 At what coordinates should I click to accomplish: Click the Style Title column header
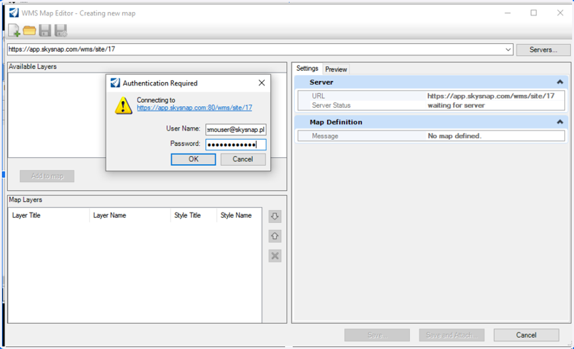click(194, 215)
